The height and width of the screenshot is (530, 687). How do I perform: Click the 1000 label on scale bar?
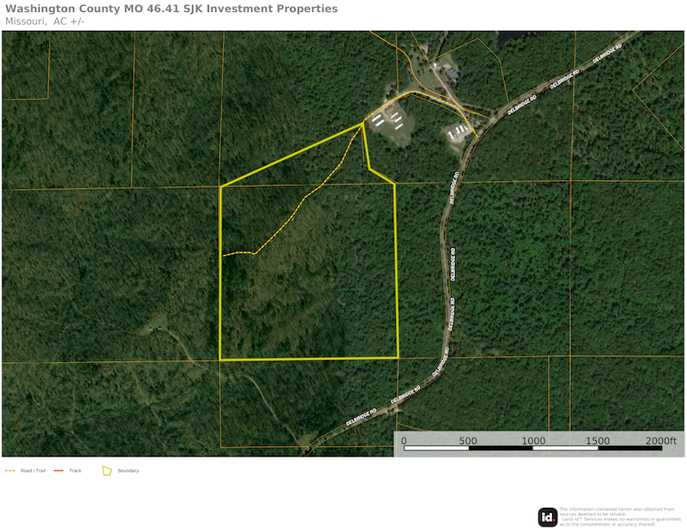[x=533, y=440]
